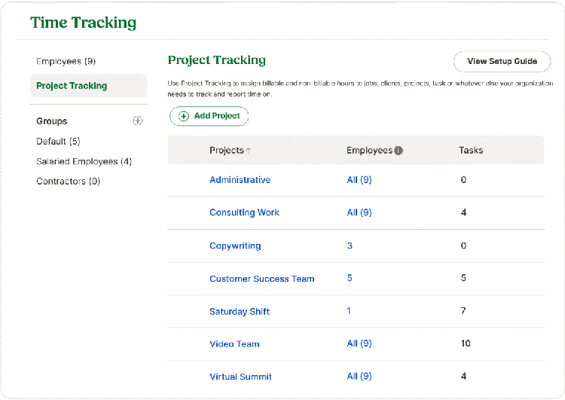Click Customer Success Team's 5 employees link

tap(350, 278)
